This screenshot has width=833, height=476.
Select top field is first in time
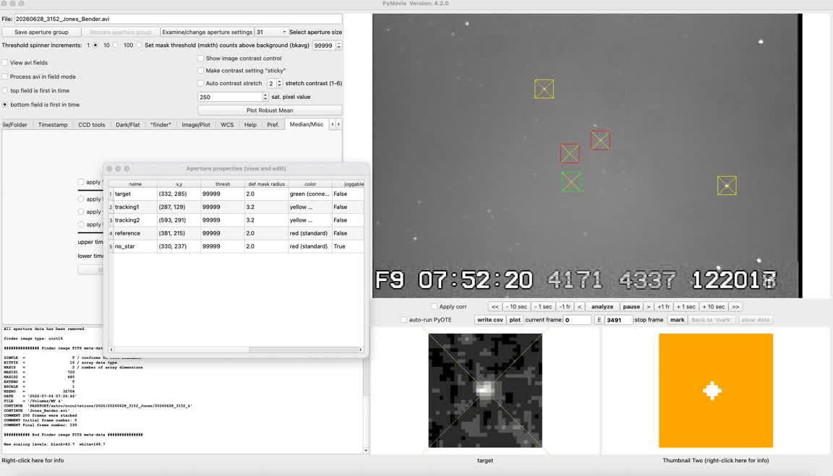coord(5,91)
